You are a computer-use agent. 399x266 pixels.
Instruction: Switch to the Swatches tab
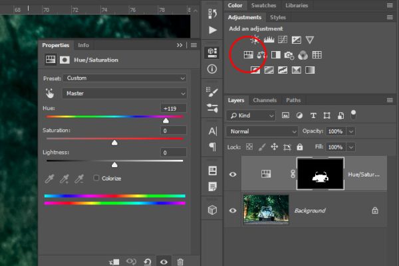pos(263,5)
